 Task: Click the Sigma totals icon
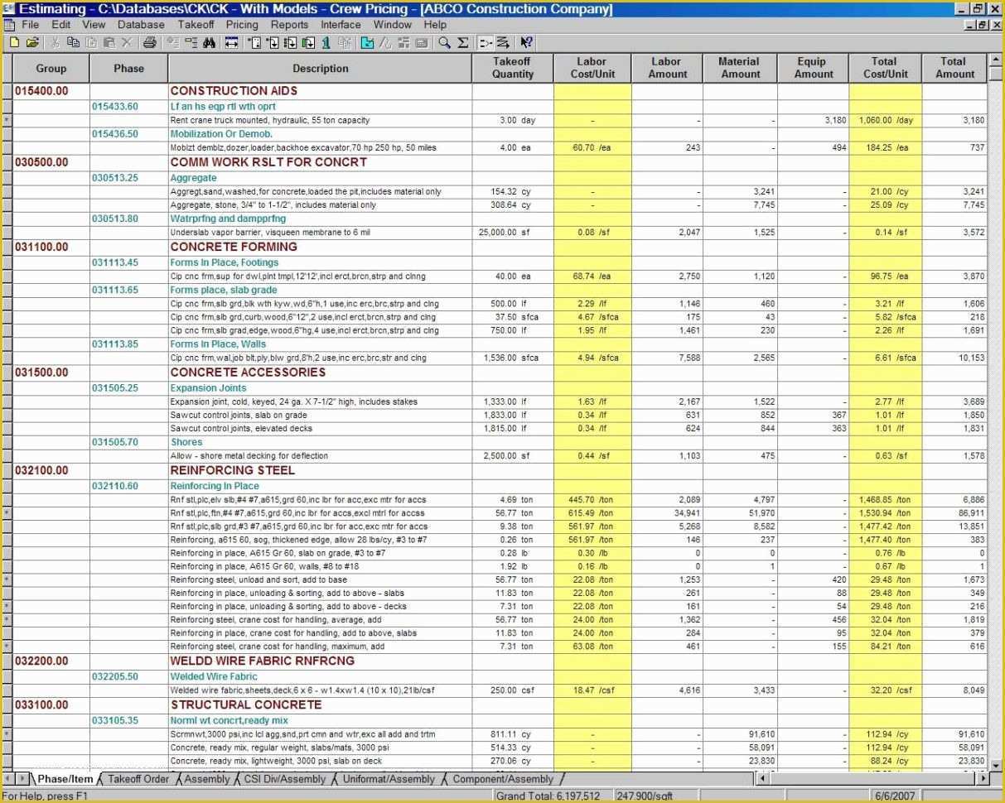click(x=462, y=42)
